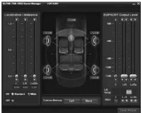Lower the Localization L/R slider with its down arrow

[25, 80]
